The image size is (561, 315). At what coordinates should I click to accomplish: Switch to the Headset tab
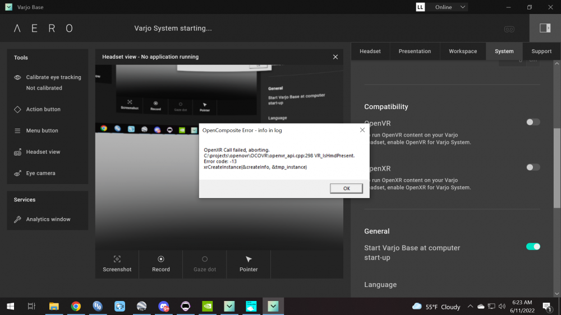(370, 51)
